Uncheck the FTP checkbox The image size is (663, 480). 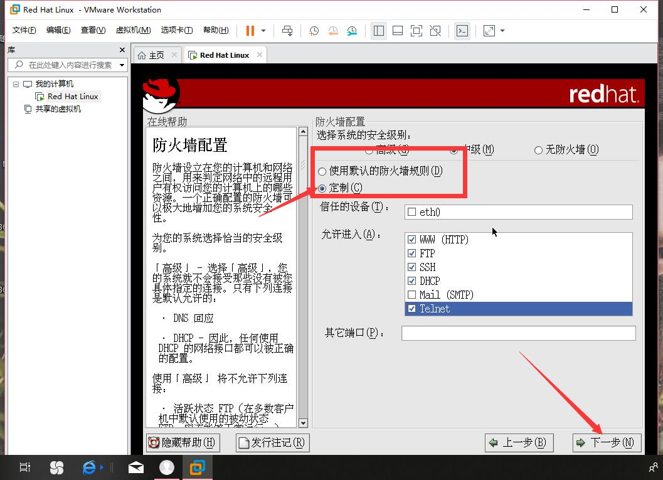coord(412,253)
